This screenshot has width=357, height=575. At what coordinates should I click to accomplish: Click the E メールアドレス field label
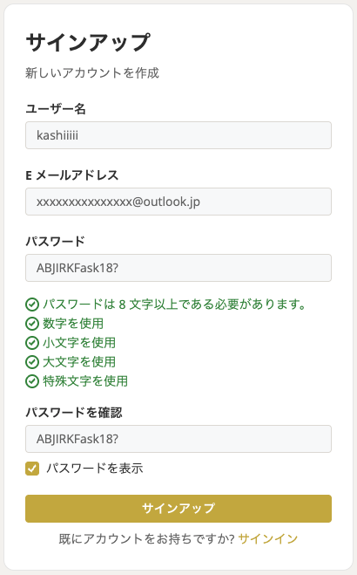[x=72, y=175]
